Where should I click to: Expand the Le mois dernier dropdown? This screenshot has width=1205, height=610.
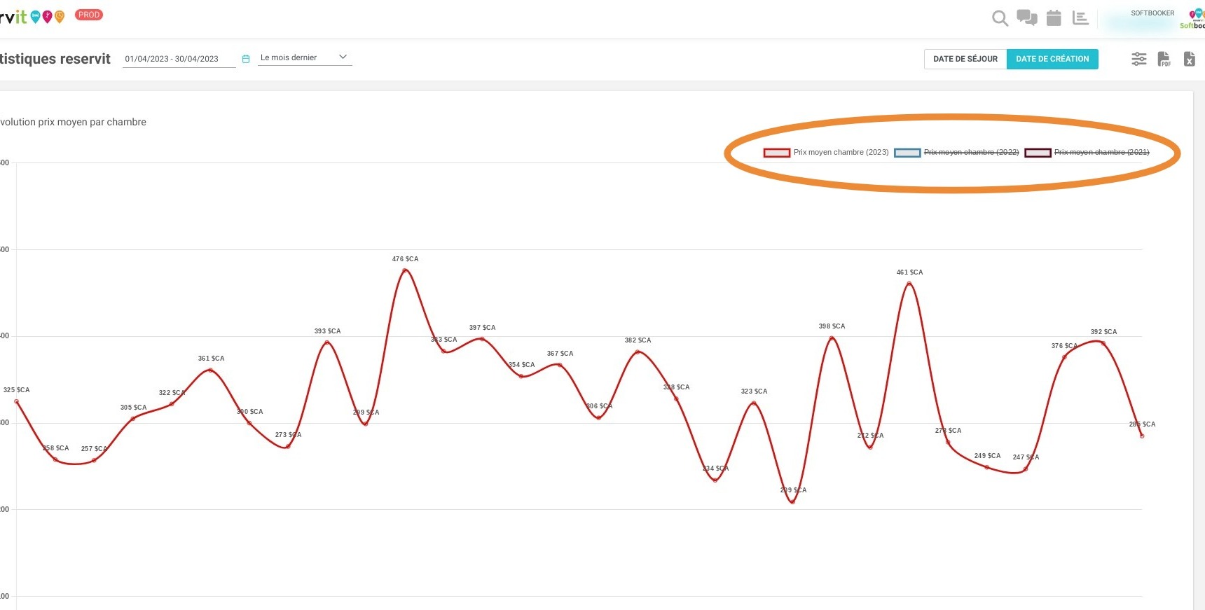click(x=305, y=57)
